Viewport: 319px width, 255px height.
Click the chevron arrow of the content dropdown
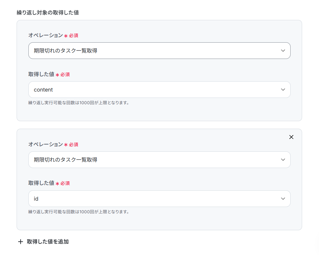[283, 90]
